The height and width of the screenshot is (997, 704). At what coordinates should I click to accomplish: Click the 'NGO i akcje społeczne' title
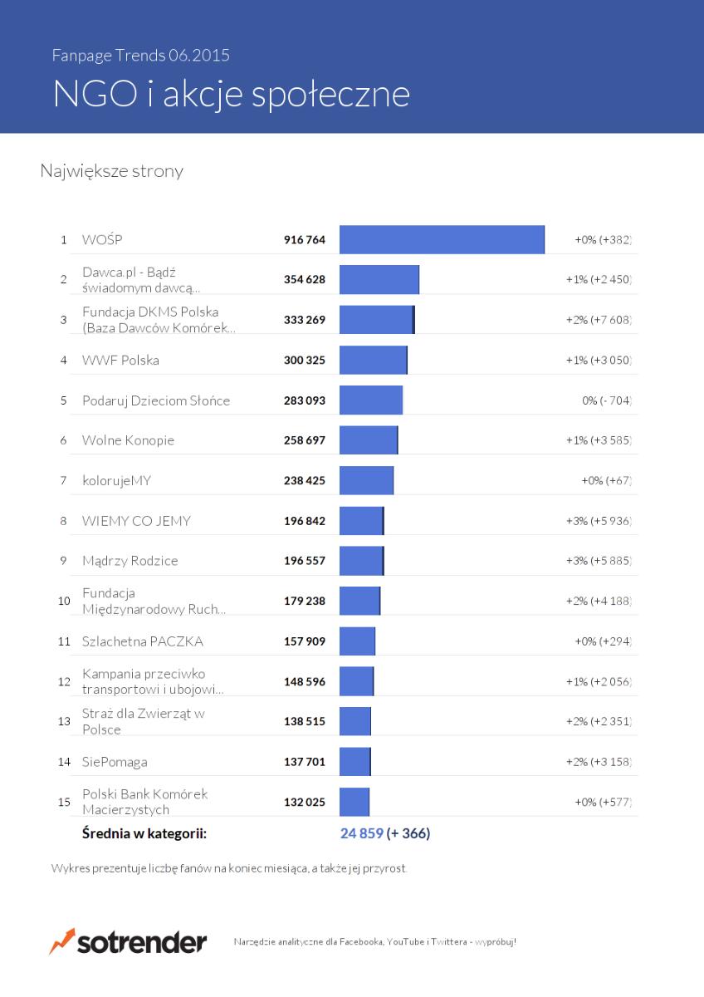click(x=232, y=95)
